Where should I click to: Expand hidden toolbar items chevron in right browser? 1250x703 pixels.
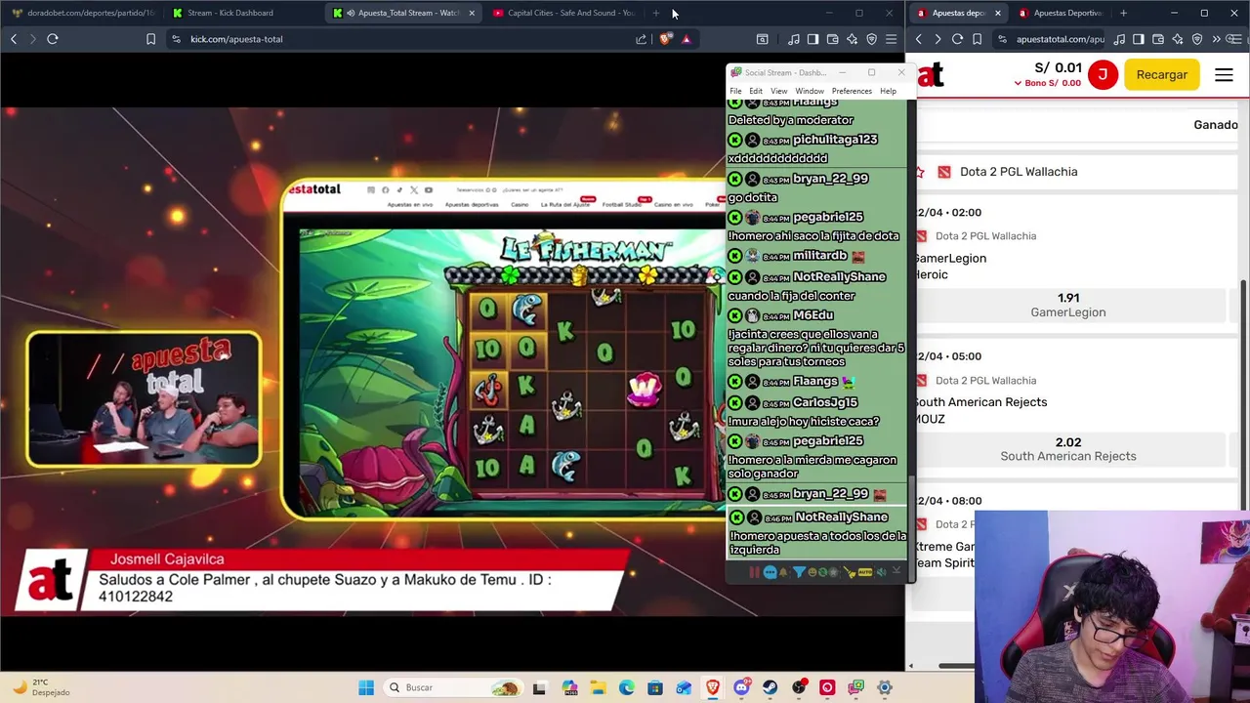[x=1216, y=39]
